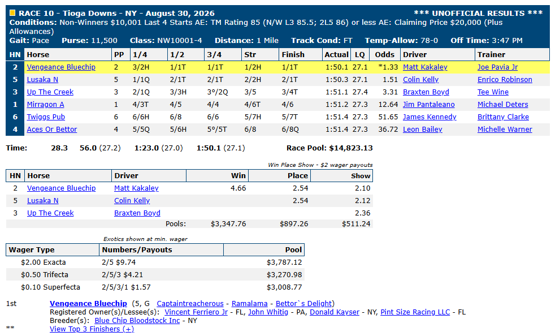551x336 pixels.
Task: Click the Unofficial Results banner text
Action: [x=478, y=14]
